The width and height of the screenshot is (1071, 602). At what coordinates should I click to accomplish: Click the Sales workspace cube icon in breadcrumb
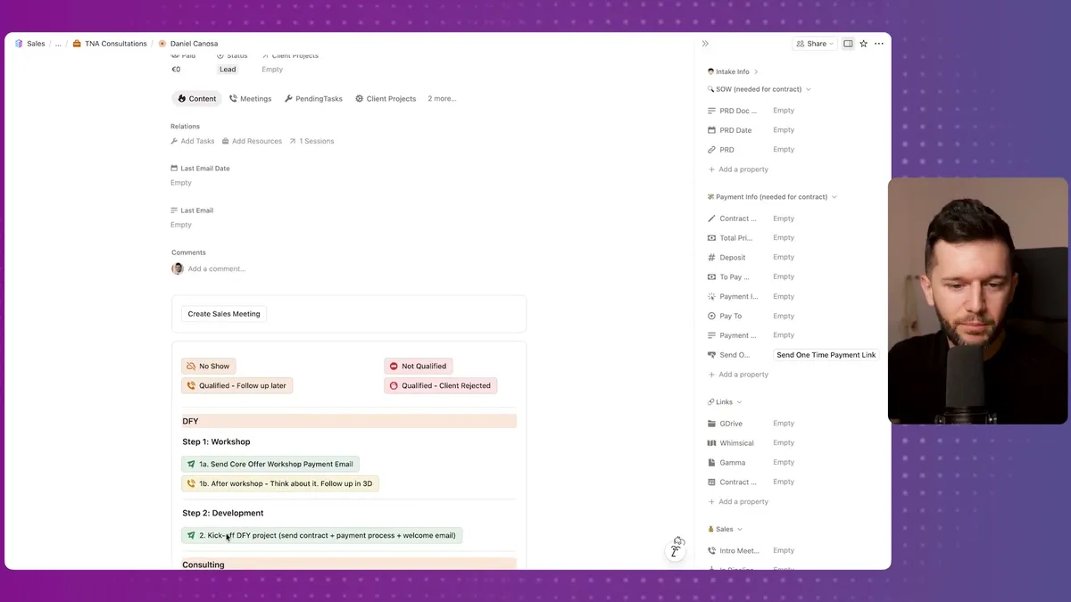20,43
